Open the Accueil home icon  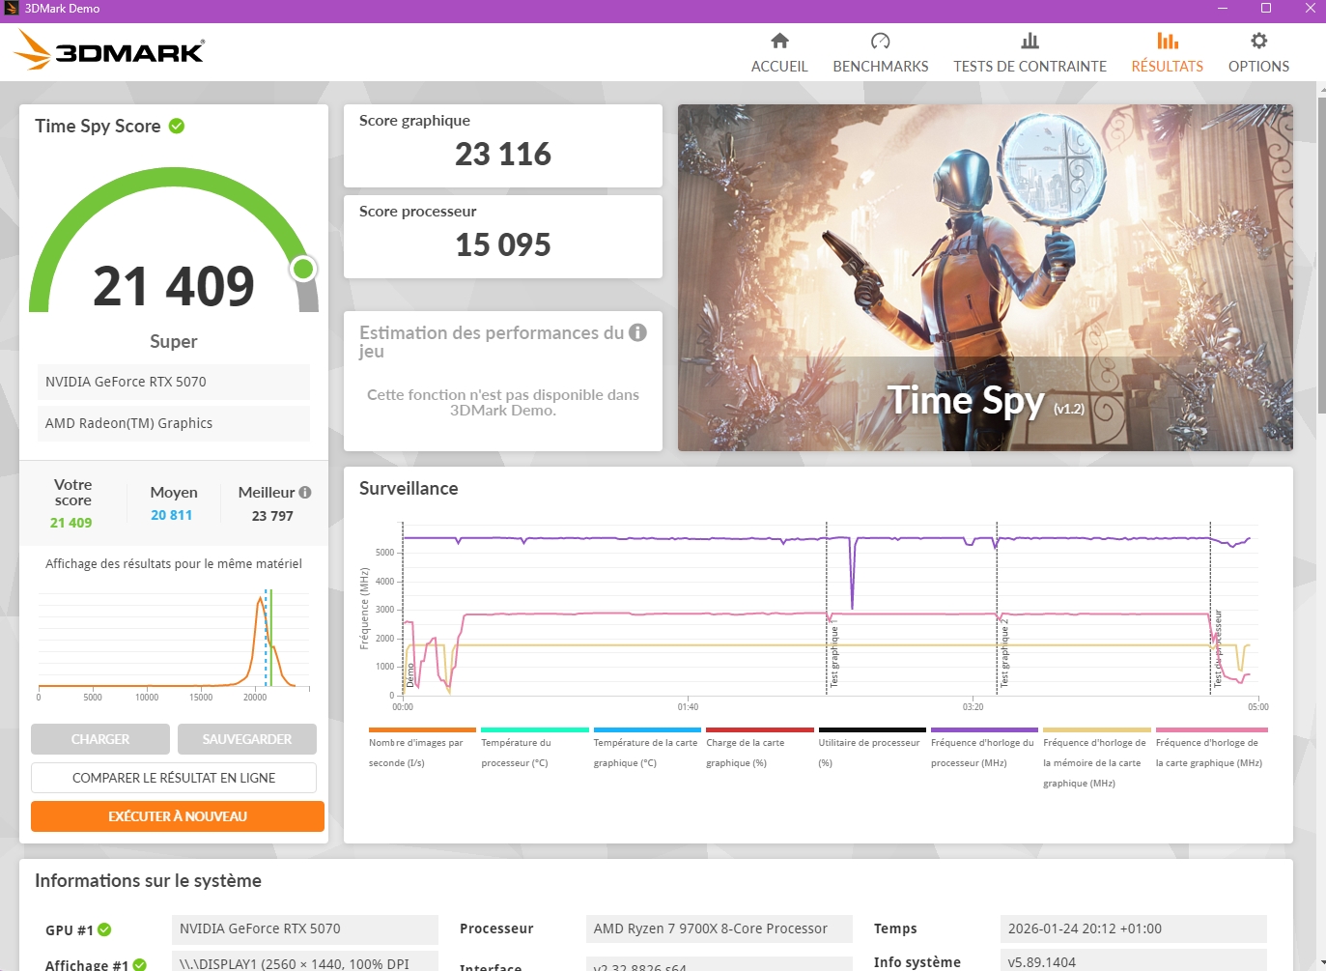coord(779,42)
